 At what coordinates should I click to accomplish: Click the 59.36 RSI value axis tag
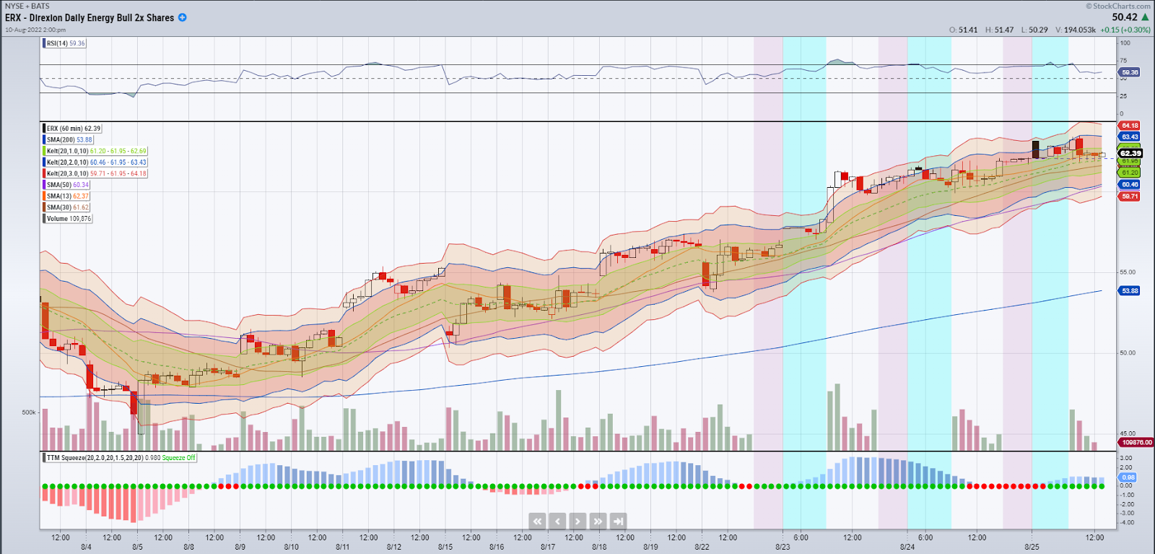click(x=1130, y=72)
